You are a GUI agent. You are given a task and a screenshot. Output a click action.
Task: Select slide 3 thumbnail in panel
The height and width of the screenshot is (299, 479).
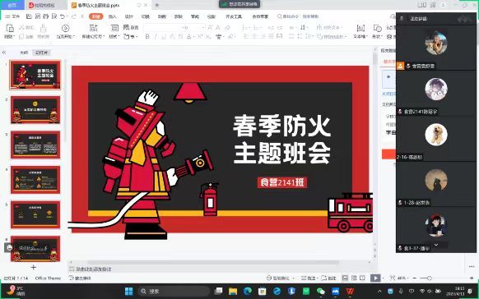point(35,145)
